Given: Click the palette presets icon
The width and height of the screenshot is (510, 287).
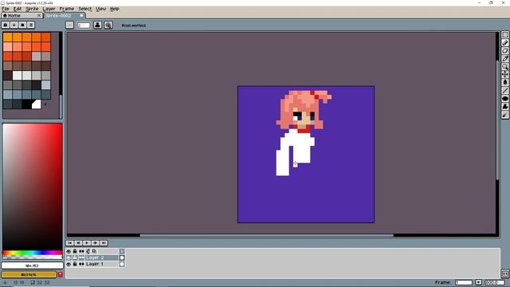Looking at the screenshot, I should (x=22, y=25).
